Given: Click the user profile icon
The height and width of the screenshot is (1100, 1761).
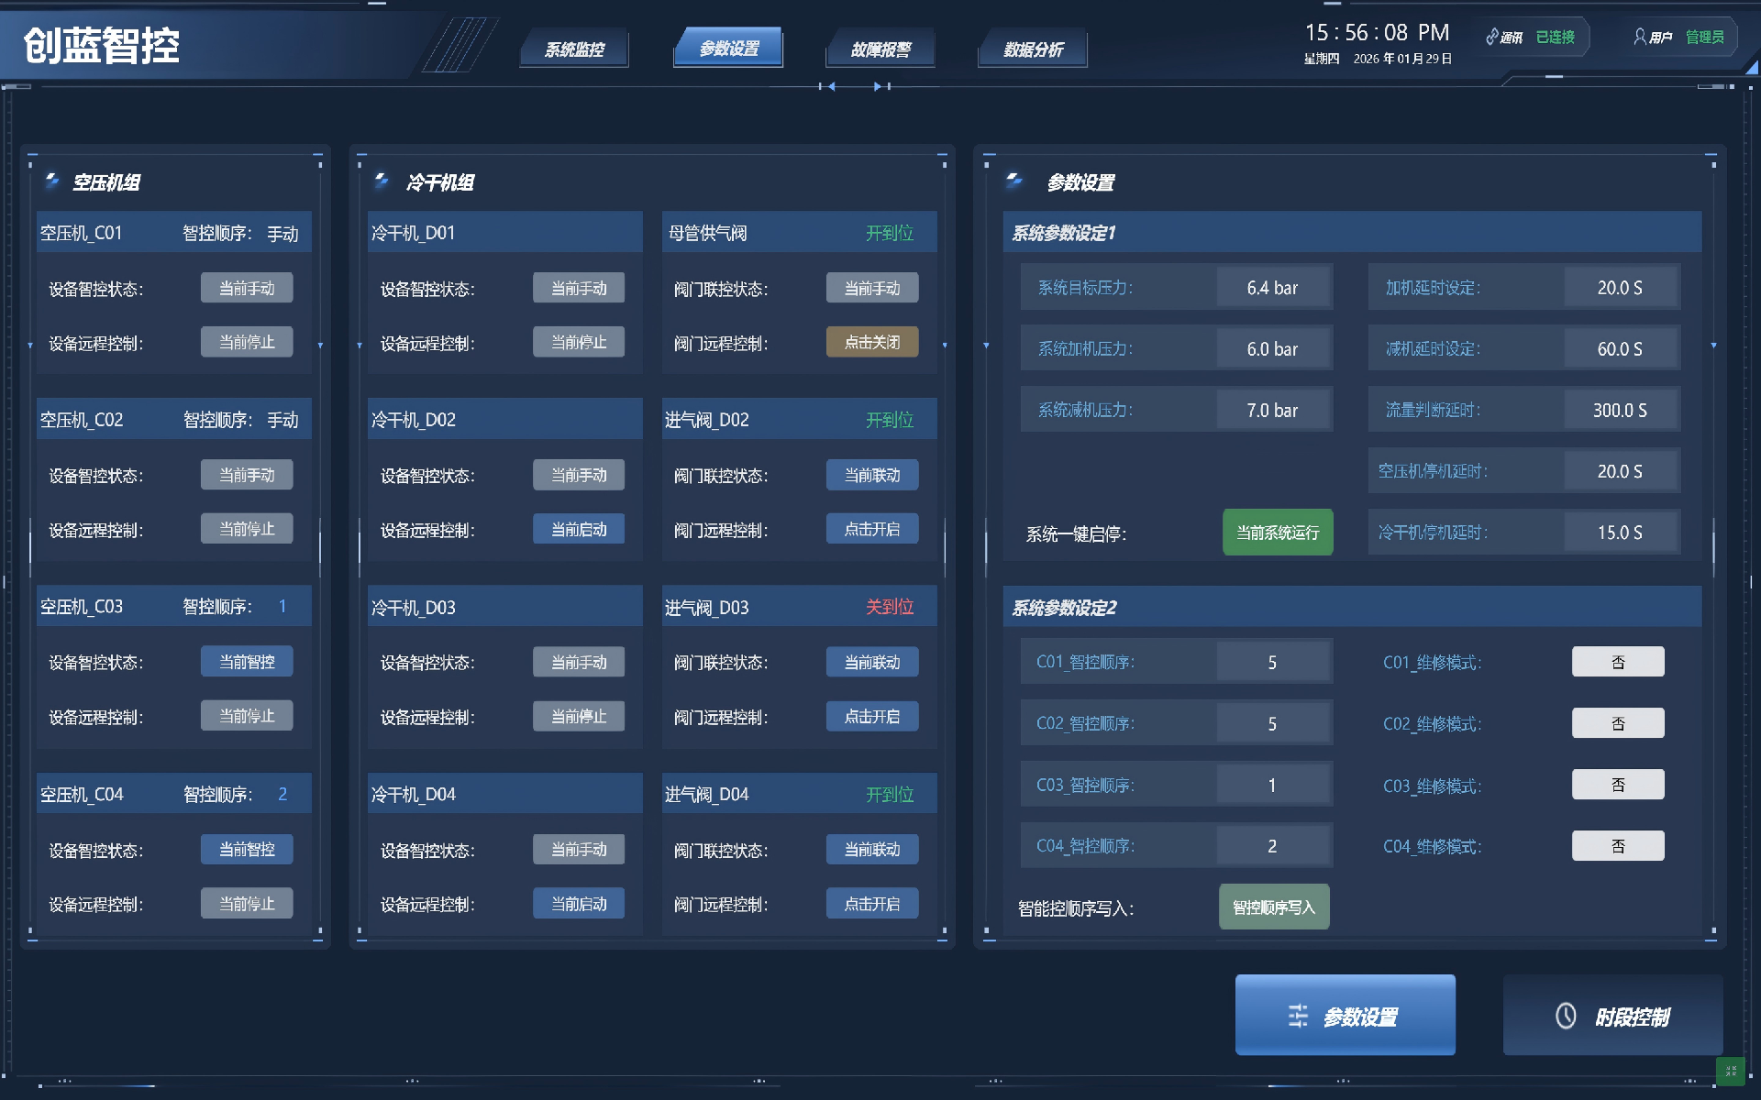Looking at the screenshot, I should (1639, 37).
